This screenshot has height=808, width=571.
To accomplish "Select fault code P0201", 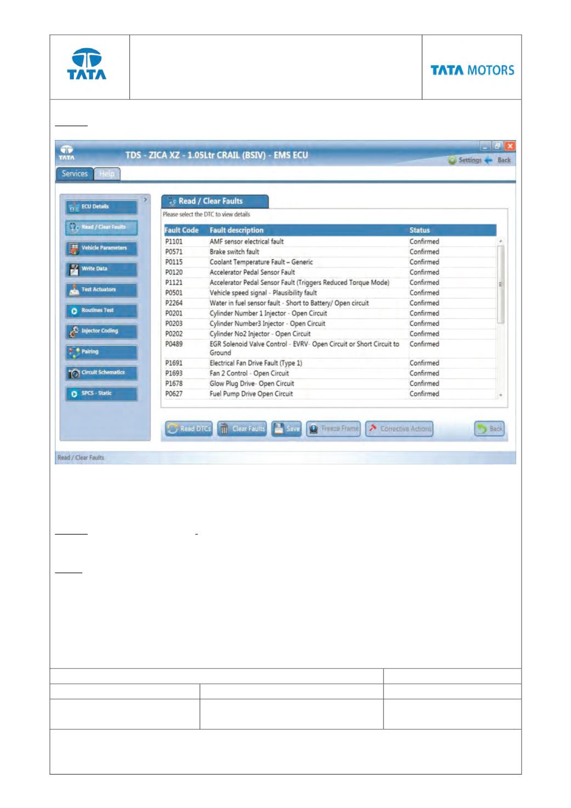I will pos(174,313).
